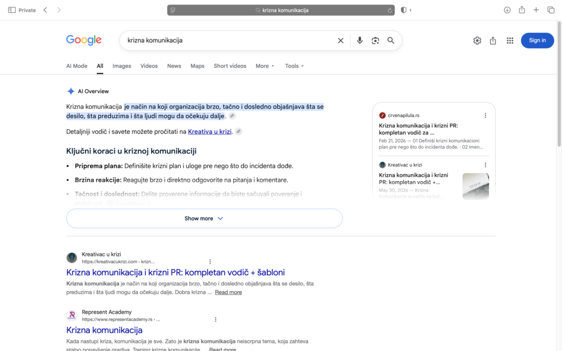The image size is (562, 351).
Task: Click the Kreativac u krizi result favicon
Action: pyautogui.click(x=72, y=258)
